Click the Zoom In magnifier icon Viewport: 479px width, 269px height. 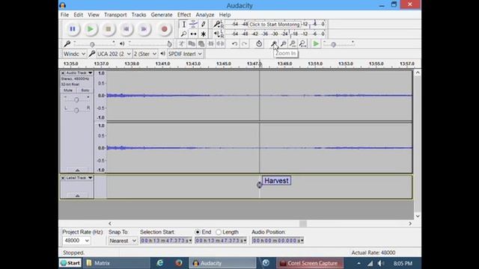click(x=274, y=44)
